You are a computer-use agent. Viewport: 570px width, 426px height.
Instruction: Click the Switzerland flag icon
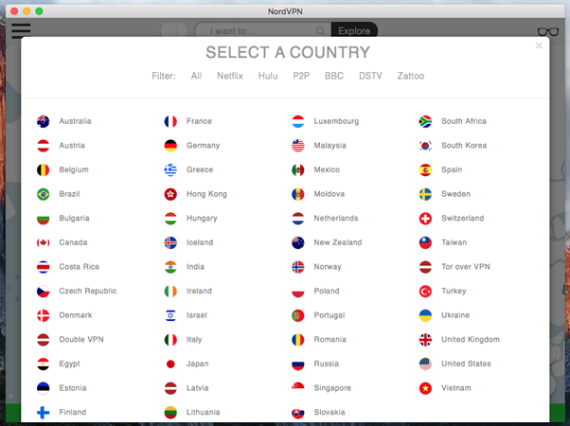425,219
